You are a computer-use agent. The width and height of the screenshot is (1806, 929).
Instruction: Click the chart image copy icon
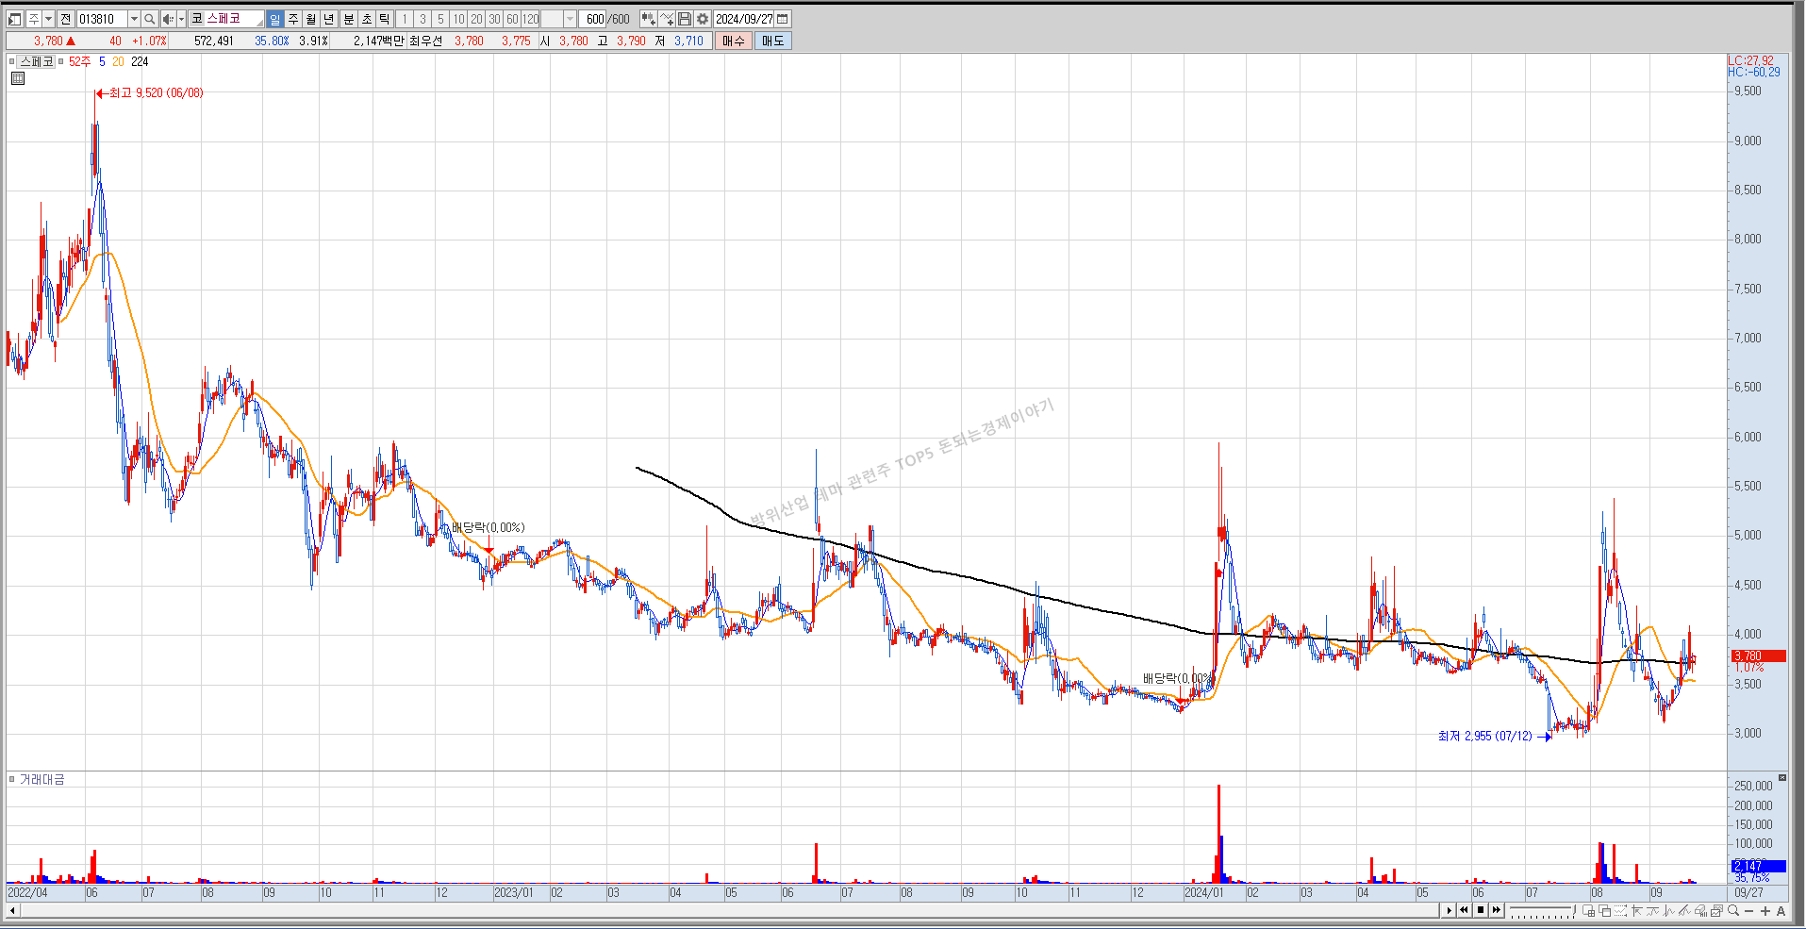[1717, 910]
